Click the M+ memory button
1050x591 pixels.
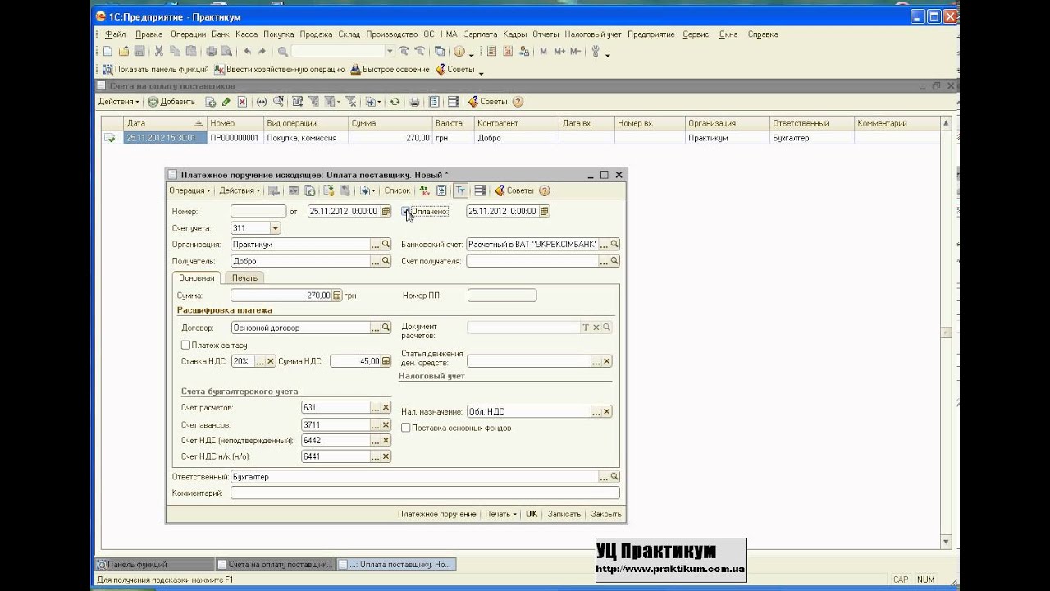pos(559,52)
